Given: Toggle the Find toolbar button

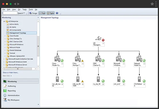Looking at the screenshot, I should tap(42, 13).
